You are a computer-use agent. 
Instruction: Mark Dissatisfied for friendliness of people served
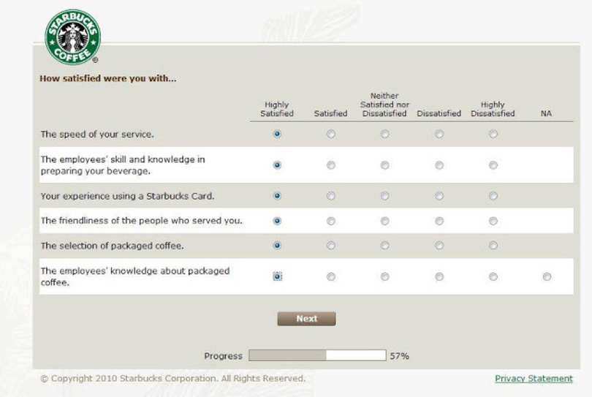tap(439, 221)
